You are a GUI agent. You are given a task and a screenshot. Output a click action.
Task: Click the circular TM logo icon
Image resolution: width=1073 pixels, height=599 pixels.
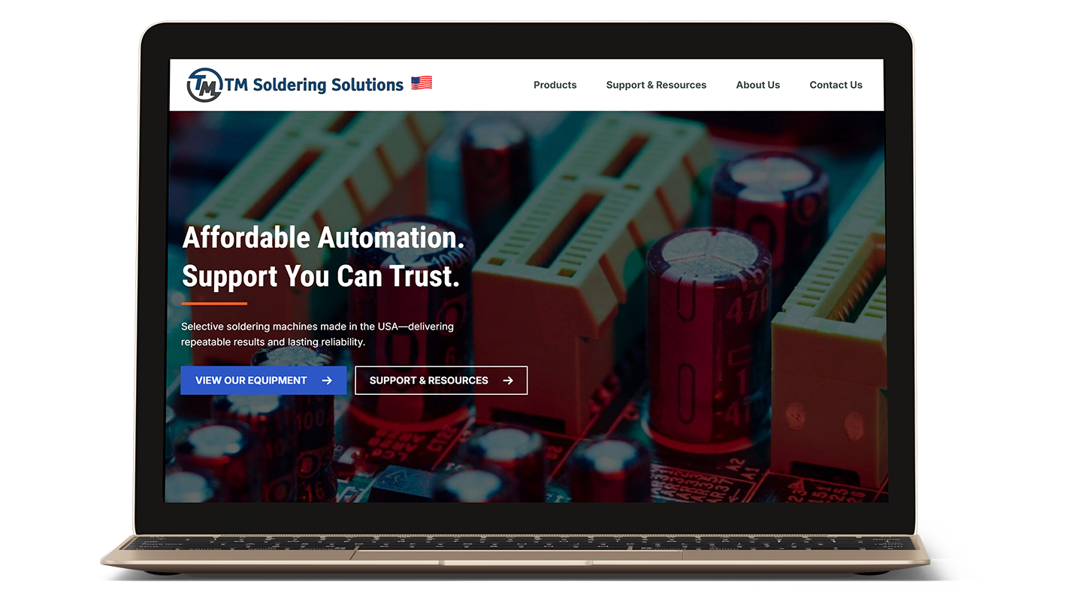pyautogui.click(x=204, y=85)
